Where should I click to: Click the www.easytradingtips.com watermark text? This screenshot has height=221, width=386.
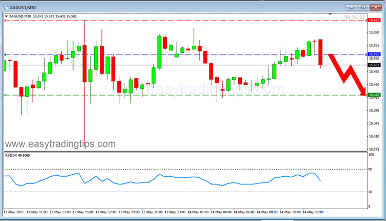[x=60, y=144]
